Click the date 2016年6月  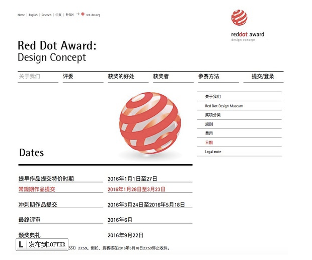pyautogui.click(x=120, y=220)
